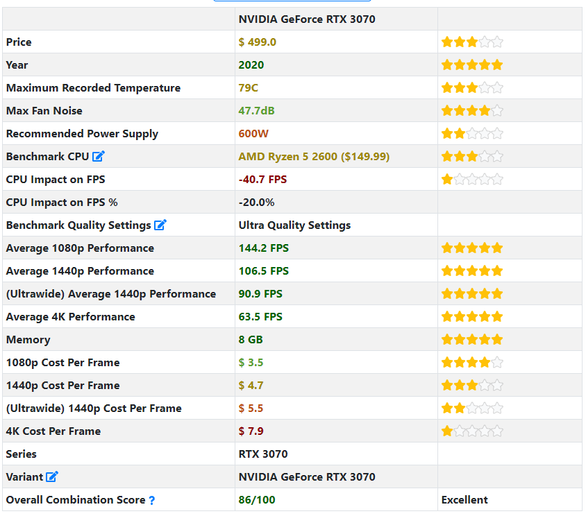The height and width of the screenshot is (516, 586).
Task: Click the Overall Combination Score label
Action: [76, 499]
